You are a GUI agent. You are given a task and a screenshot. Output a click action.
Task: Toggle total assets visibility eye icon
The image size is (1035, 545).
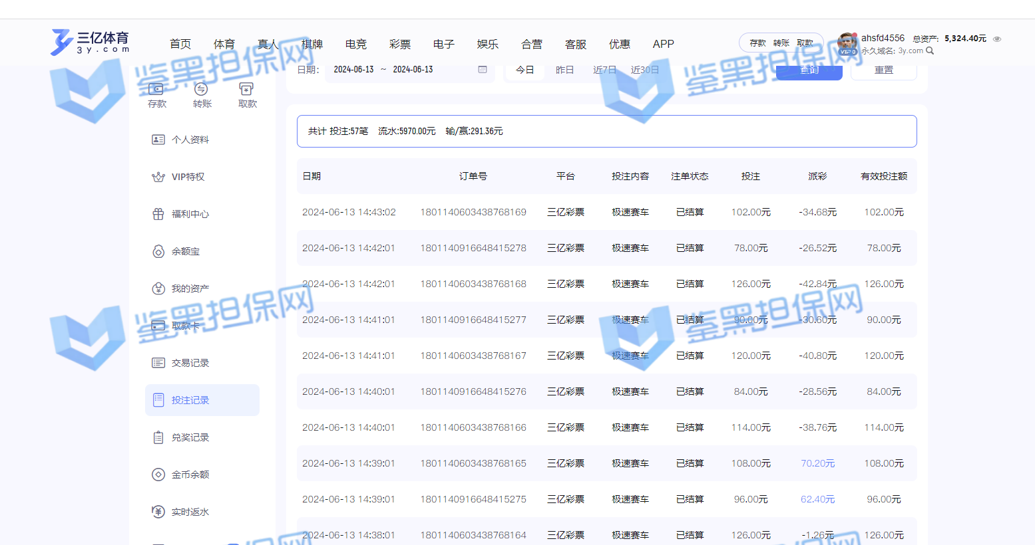997,39
